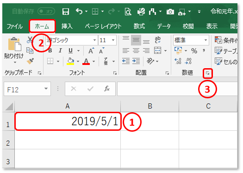The width and height of the screenshot is (243, 173).
Task: Select column B header
Action: 150,106
